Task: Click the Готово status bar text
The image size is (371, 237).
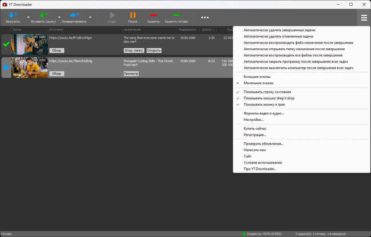Action: pos(7,234)
